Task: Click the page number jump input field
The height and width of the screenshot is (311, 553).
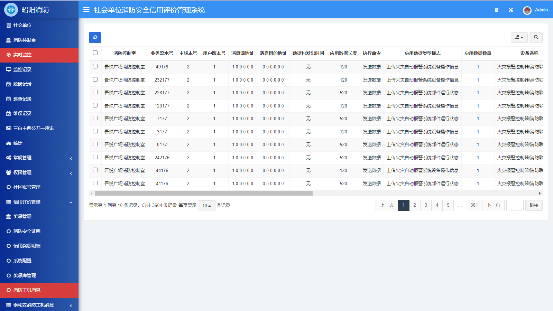Action: [x=515, y=205]
